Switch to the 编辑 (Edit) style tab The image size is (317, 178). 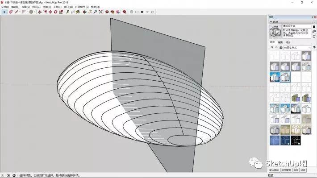point(280,42)
